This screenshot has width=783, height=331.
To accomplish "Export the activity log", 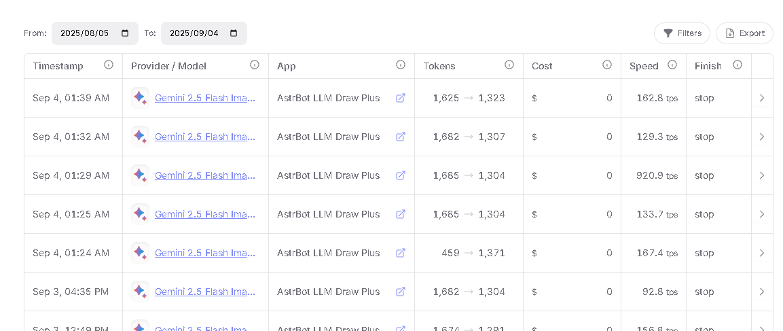I will click(x=744, y=33).
